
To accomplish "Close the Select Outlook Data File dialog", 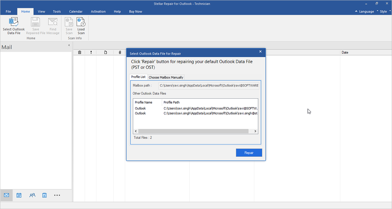I will tap(260, 52).
